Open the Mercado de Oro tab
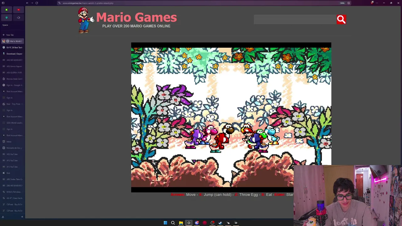This screenshot has height=226, width=402. [x=13, y=148]
